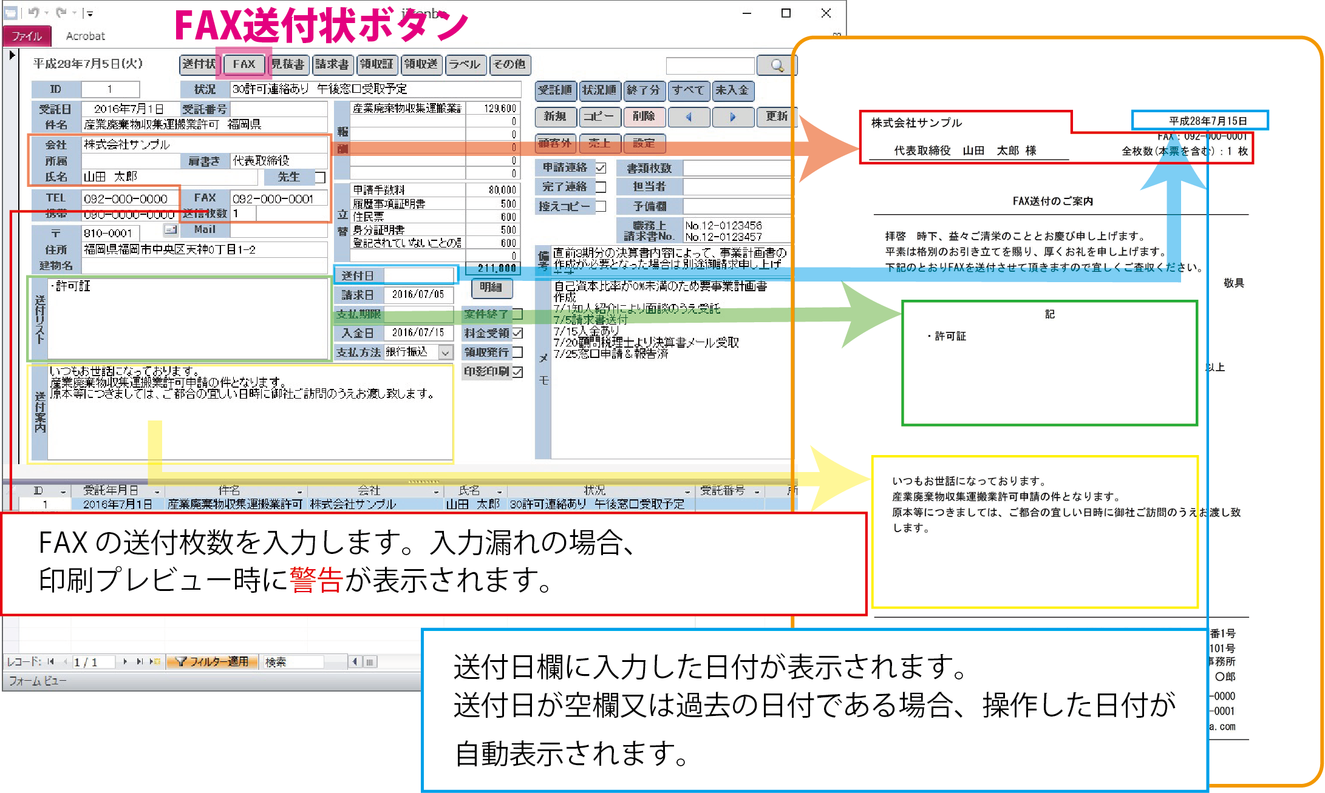Open the ファイル tab
The image size is (1325, 793).
pos(27,36)
